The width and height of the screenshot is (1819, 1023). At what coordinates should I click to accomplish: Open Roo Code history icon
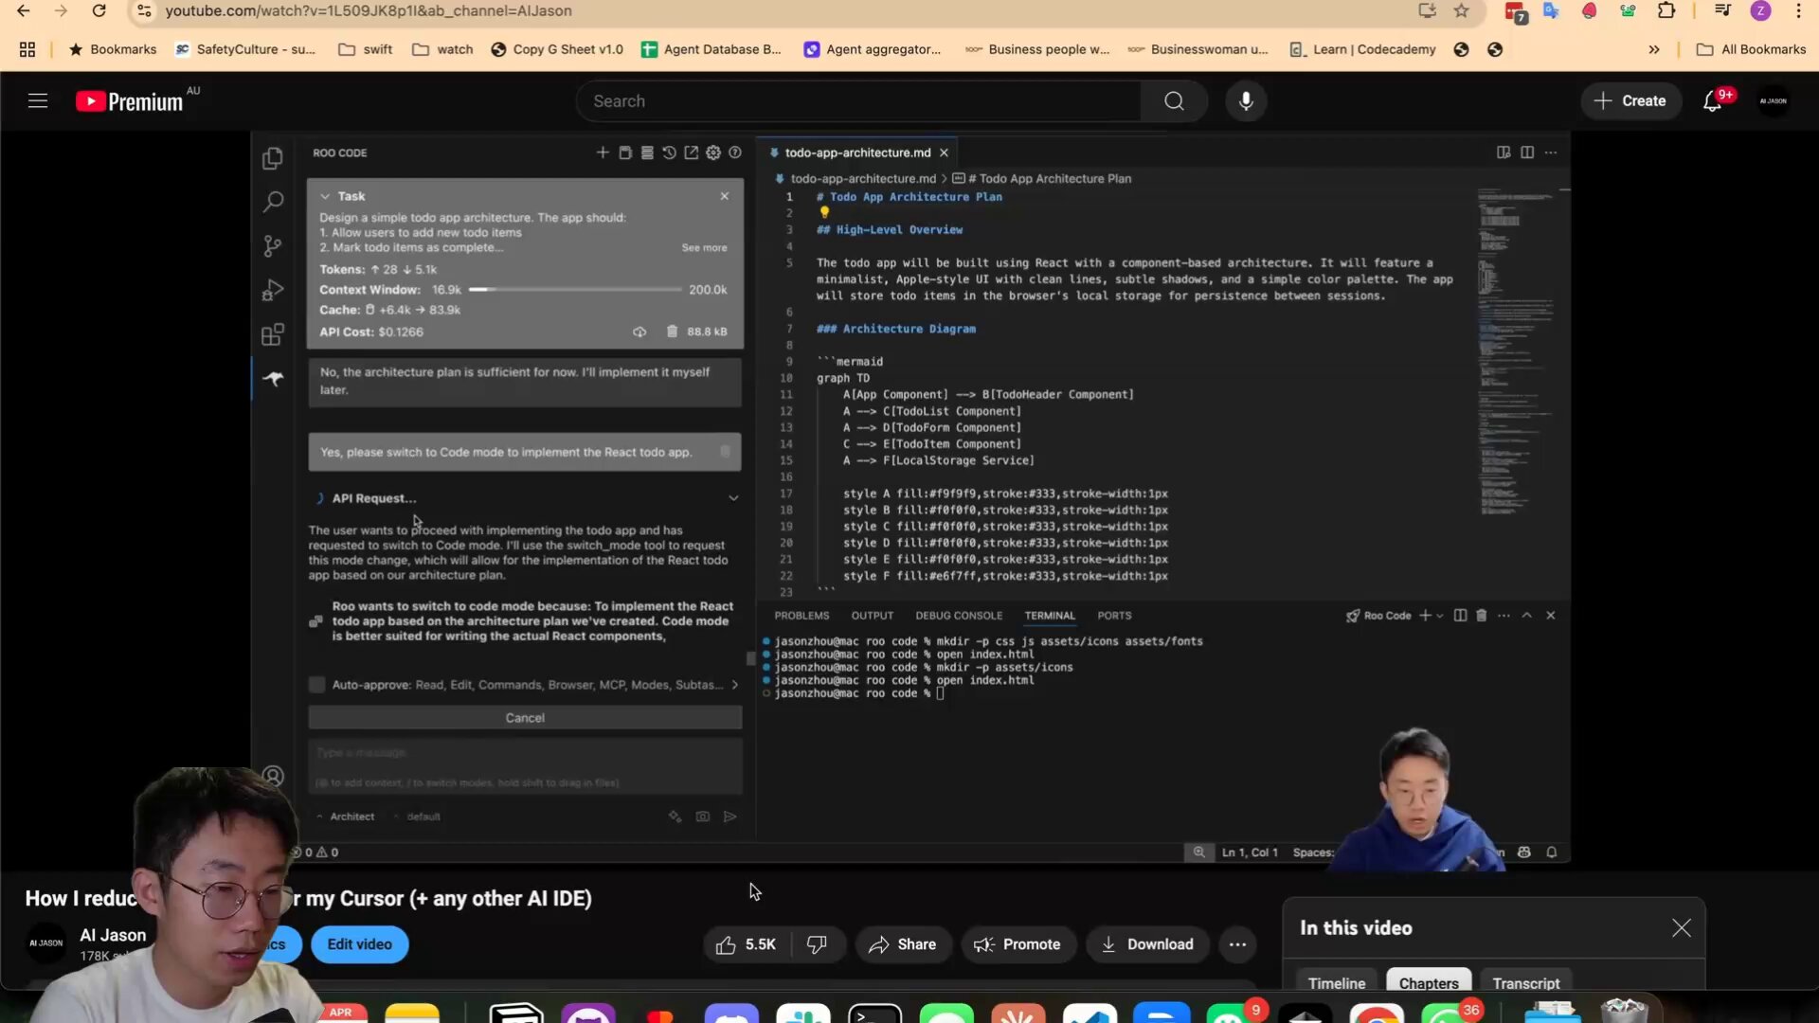click(x=669, y=153)
